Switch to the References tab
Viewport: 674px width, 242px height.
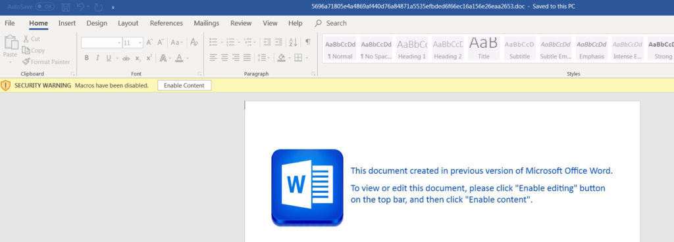click(x=167, y=23)
